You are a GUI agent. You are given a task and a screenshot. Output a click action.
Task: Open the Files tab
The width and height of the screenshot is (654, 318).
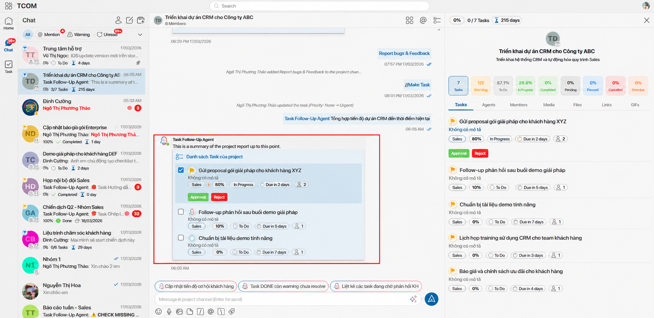(x=578, y=105)
